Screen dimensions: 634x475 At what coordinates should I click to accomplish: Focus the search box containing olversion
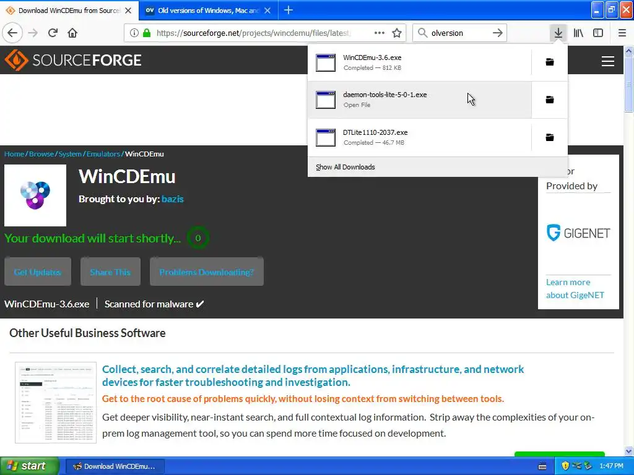point(459,33)
